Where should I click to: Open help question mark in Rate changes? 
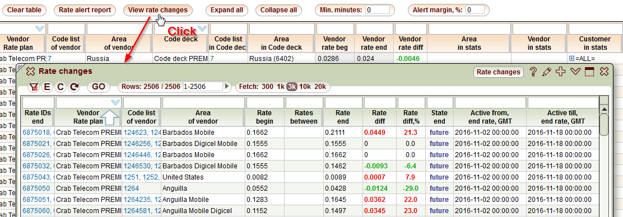coord(533,72)
